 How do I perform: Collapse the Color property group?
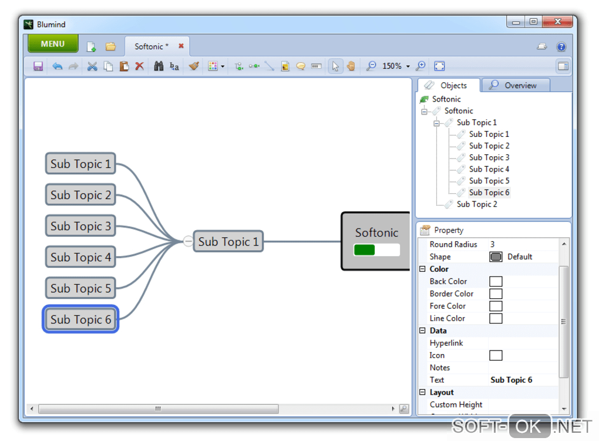point(422,269)
